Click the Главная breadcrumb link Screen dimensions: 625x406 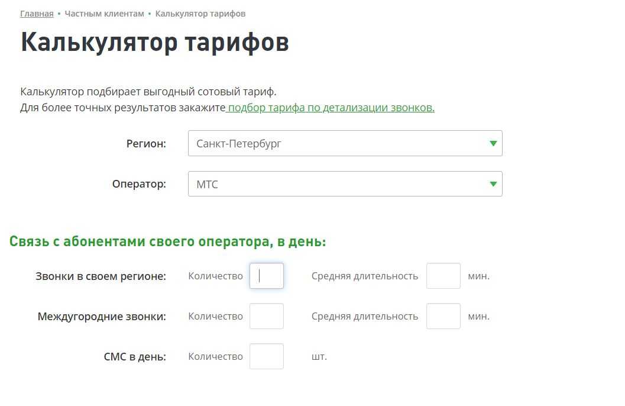(37, 14)
